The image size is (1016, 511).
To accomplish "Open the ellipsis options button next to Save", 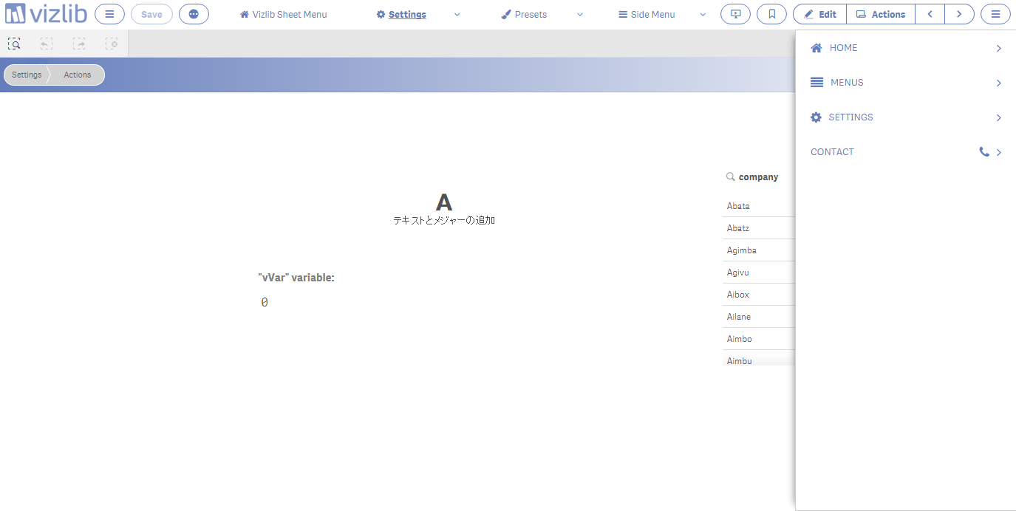I will click(194, 14).
